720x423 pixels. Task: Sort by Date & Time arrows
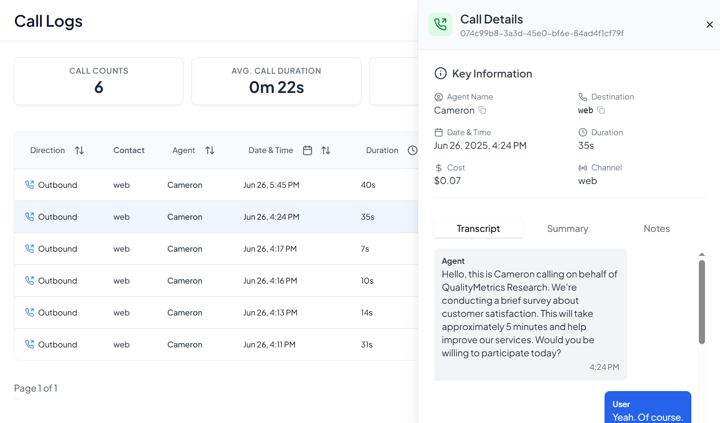tap(326, 150)
